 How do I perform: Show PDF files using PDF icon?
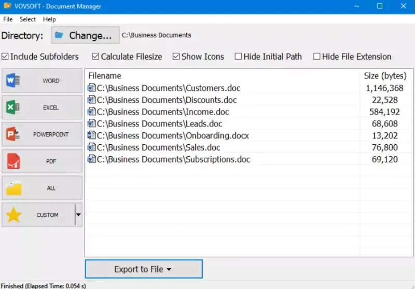pos(13,161)
